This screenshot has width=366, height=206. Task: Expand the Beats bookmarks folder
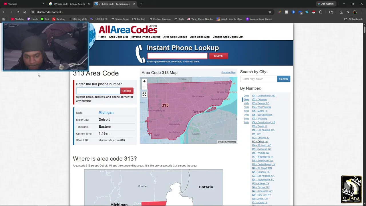pos(179,19)
